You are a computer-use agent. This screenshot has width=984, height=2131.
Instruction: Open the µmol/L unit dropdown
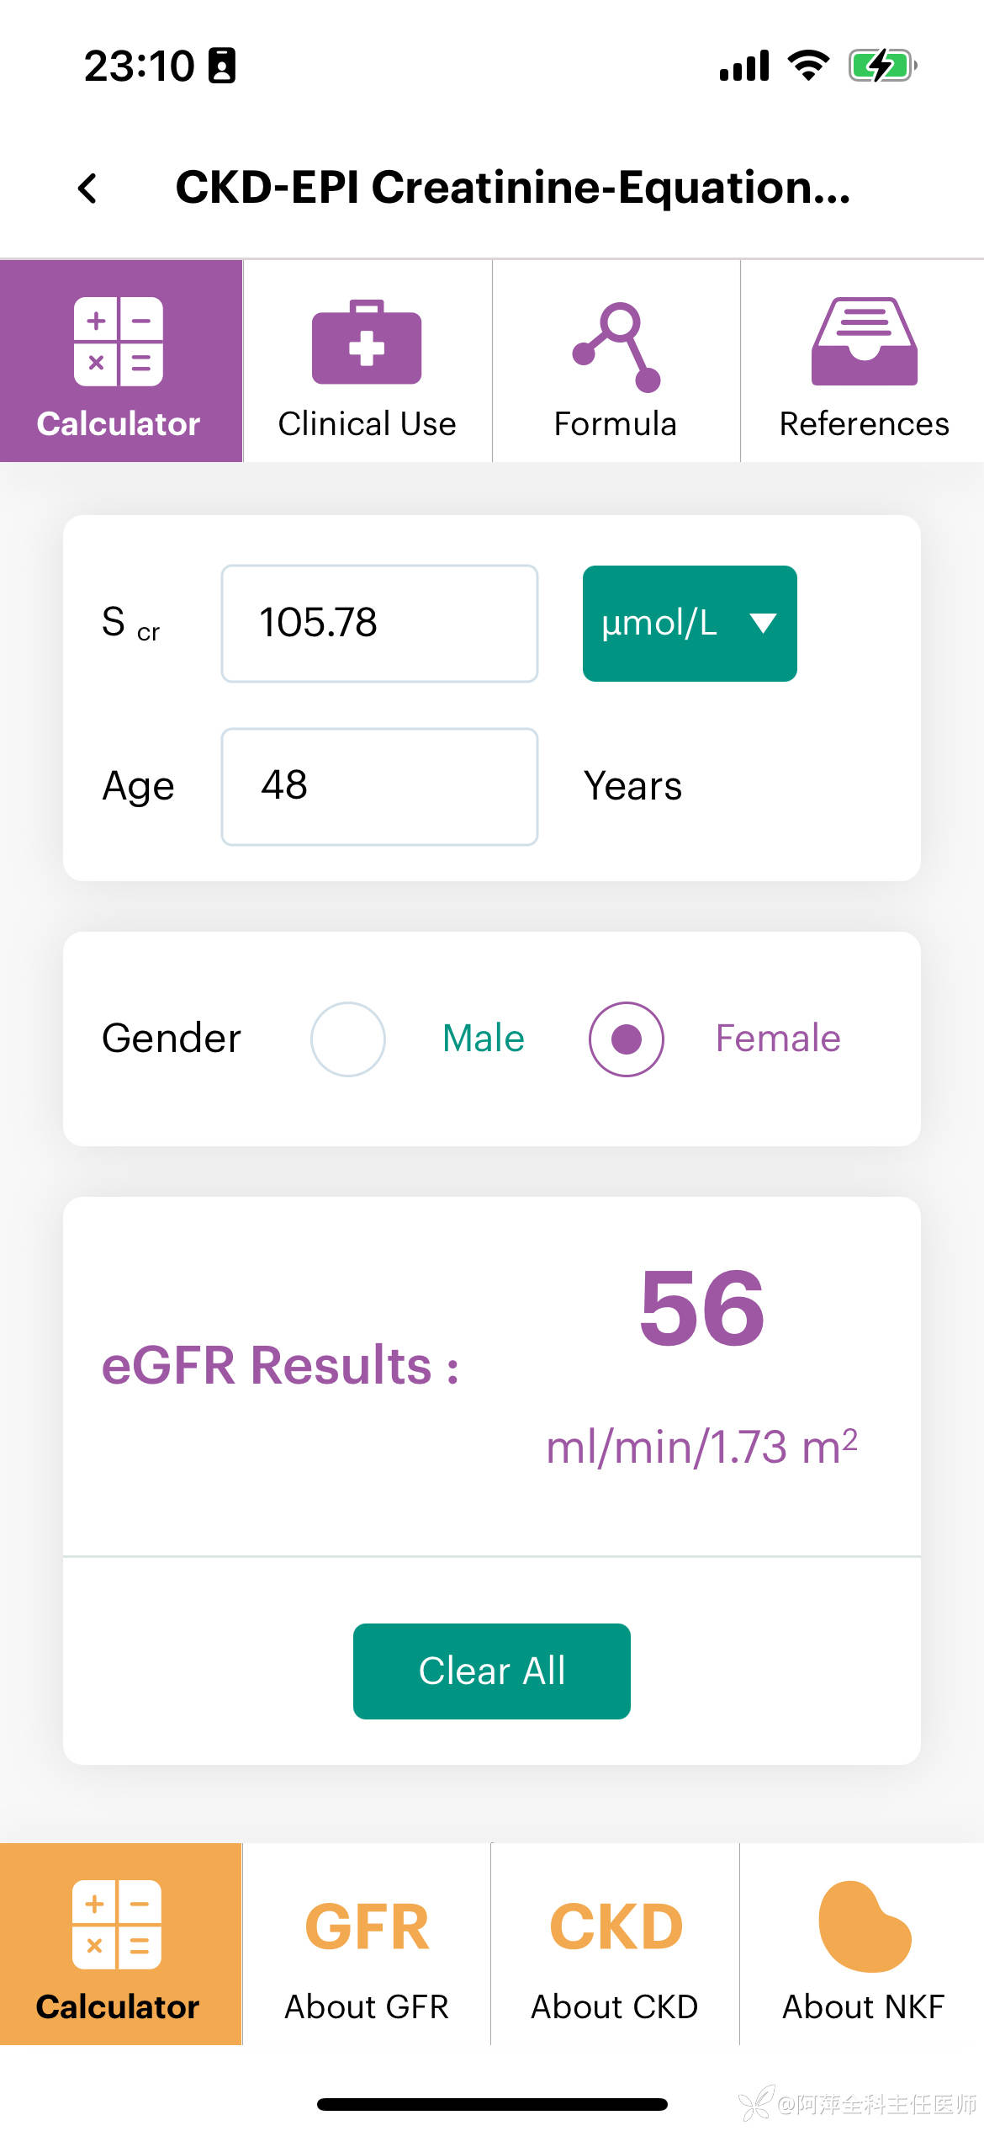[x=660, y=624]
